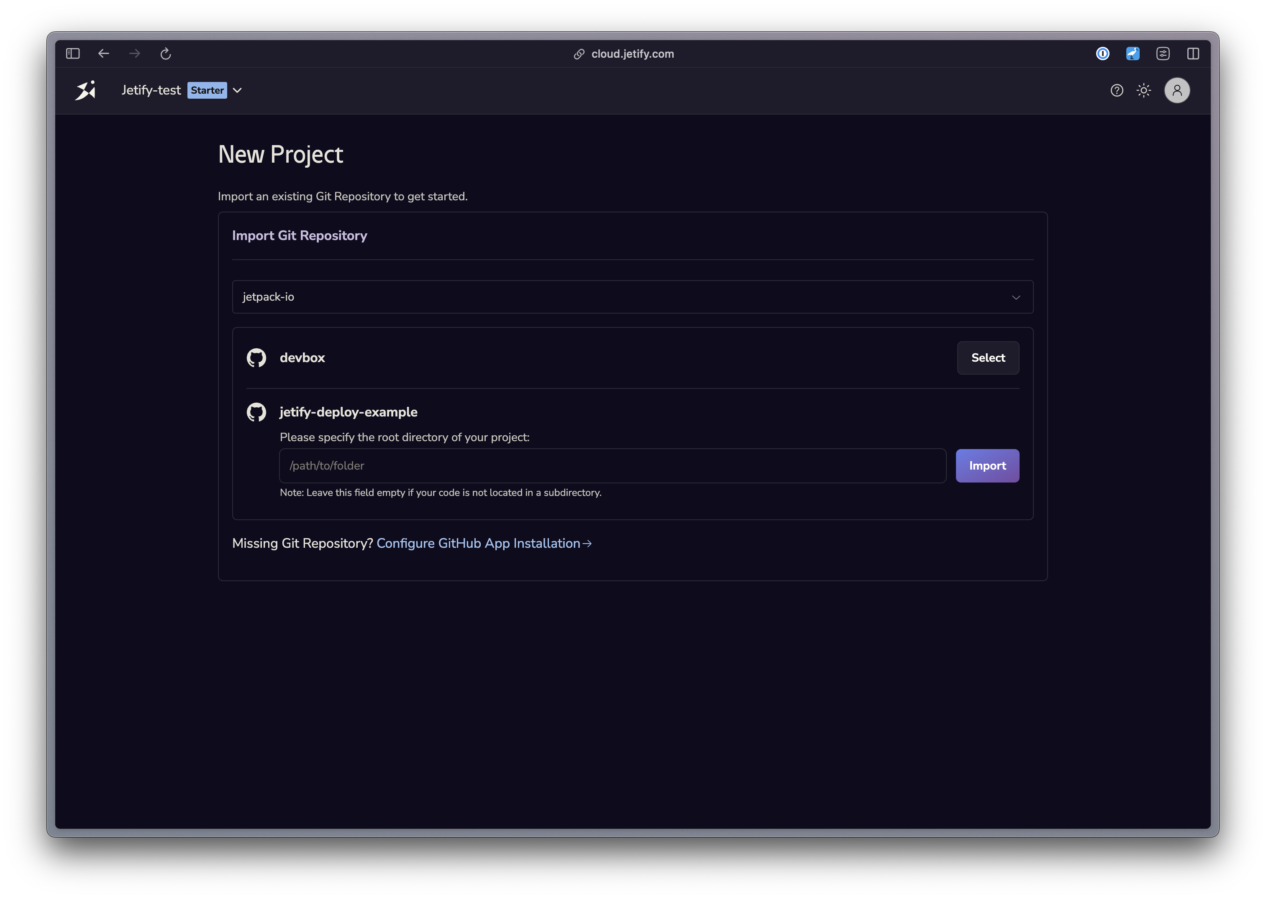Screen dimensions: 1266x899
Task: Click the 1Password extension icon
Action: 1103,53
